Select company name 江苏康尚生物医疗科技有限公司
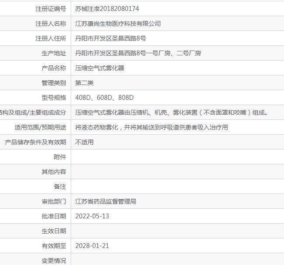284x265 pixels. (118, 24)
